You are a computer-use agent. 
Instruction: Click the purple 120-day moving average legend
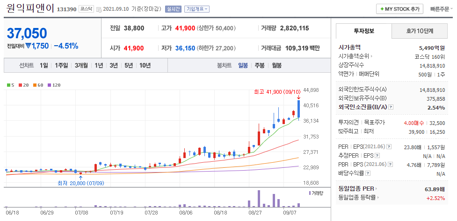[54, 85]
